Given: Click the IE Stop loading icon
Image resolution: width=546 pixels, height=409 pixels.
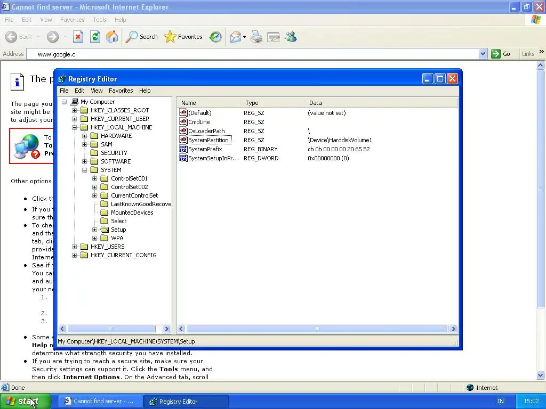Looking at the screenshot, I should pyautogui.click(x=78, y=37).
